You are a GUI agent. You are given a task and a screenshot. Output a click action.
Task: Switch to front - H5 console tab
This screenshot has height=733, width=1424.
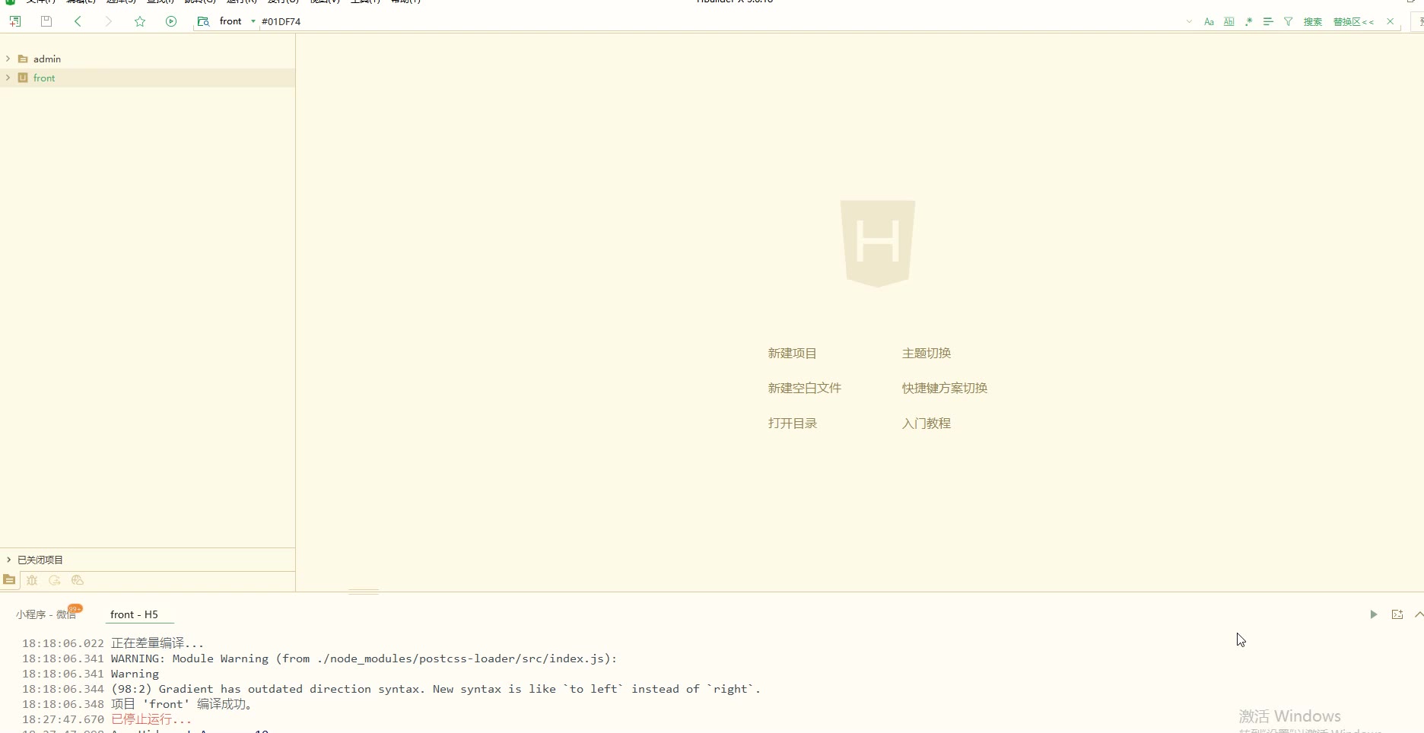click(x=134, y=614)
